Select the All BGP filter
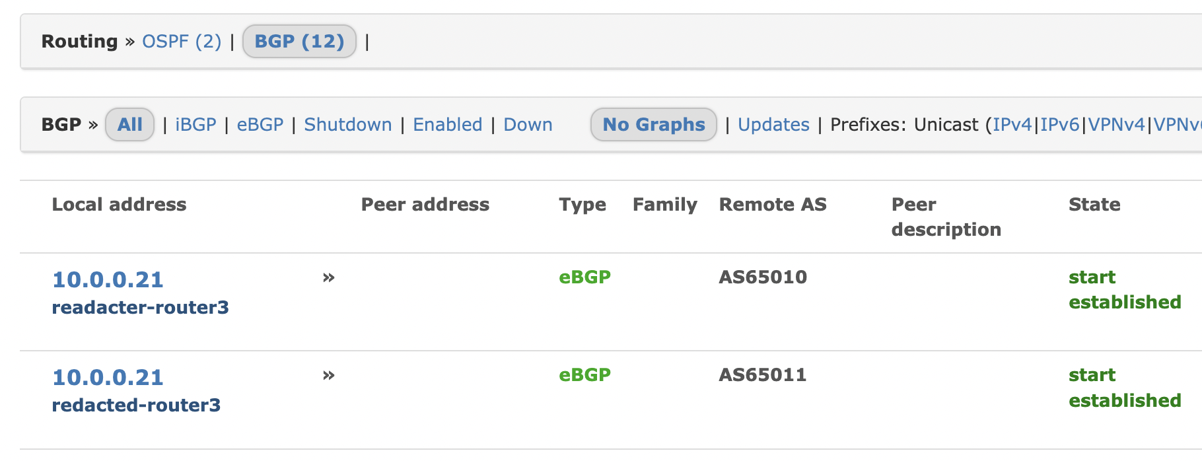Image resolution: width=1202 pixels, height=461 pixels. [129, 124]
